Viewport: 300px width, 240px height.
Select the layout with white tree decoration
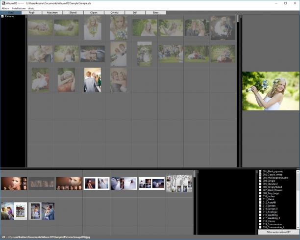pyautogui.click(x=179, y=184)
